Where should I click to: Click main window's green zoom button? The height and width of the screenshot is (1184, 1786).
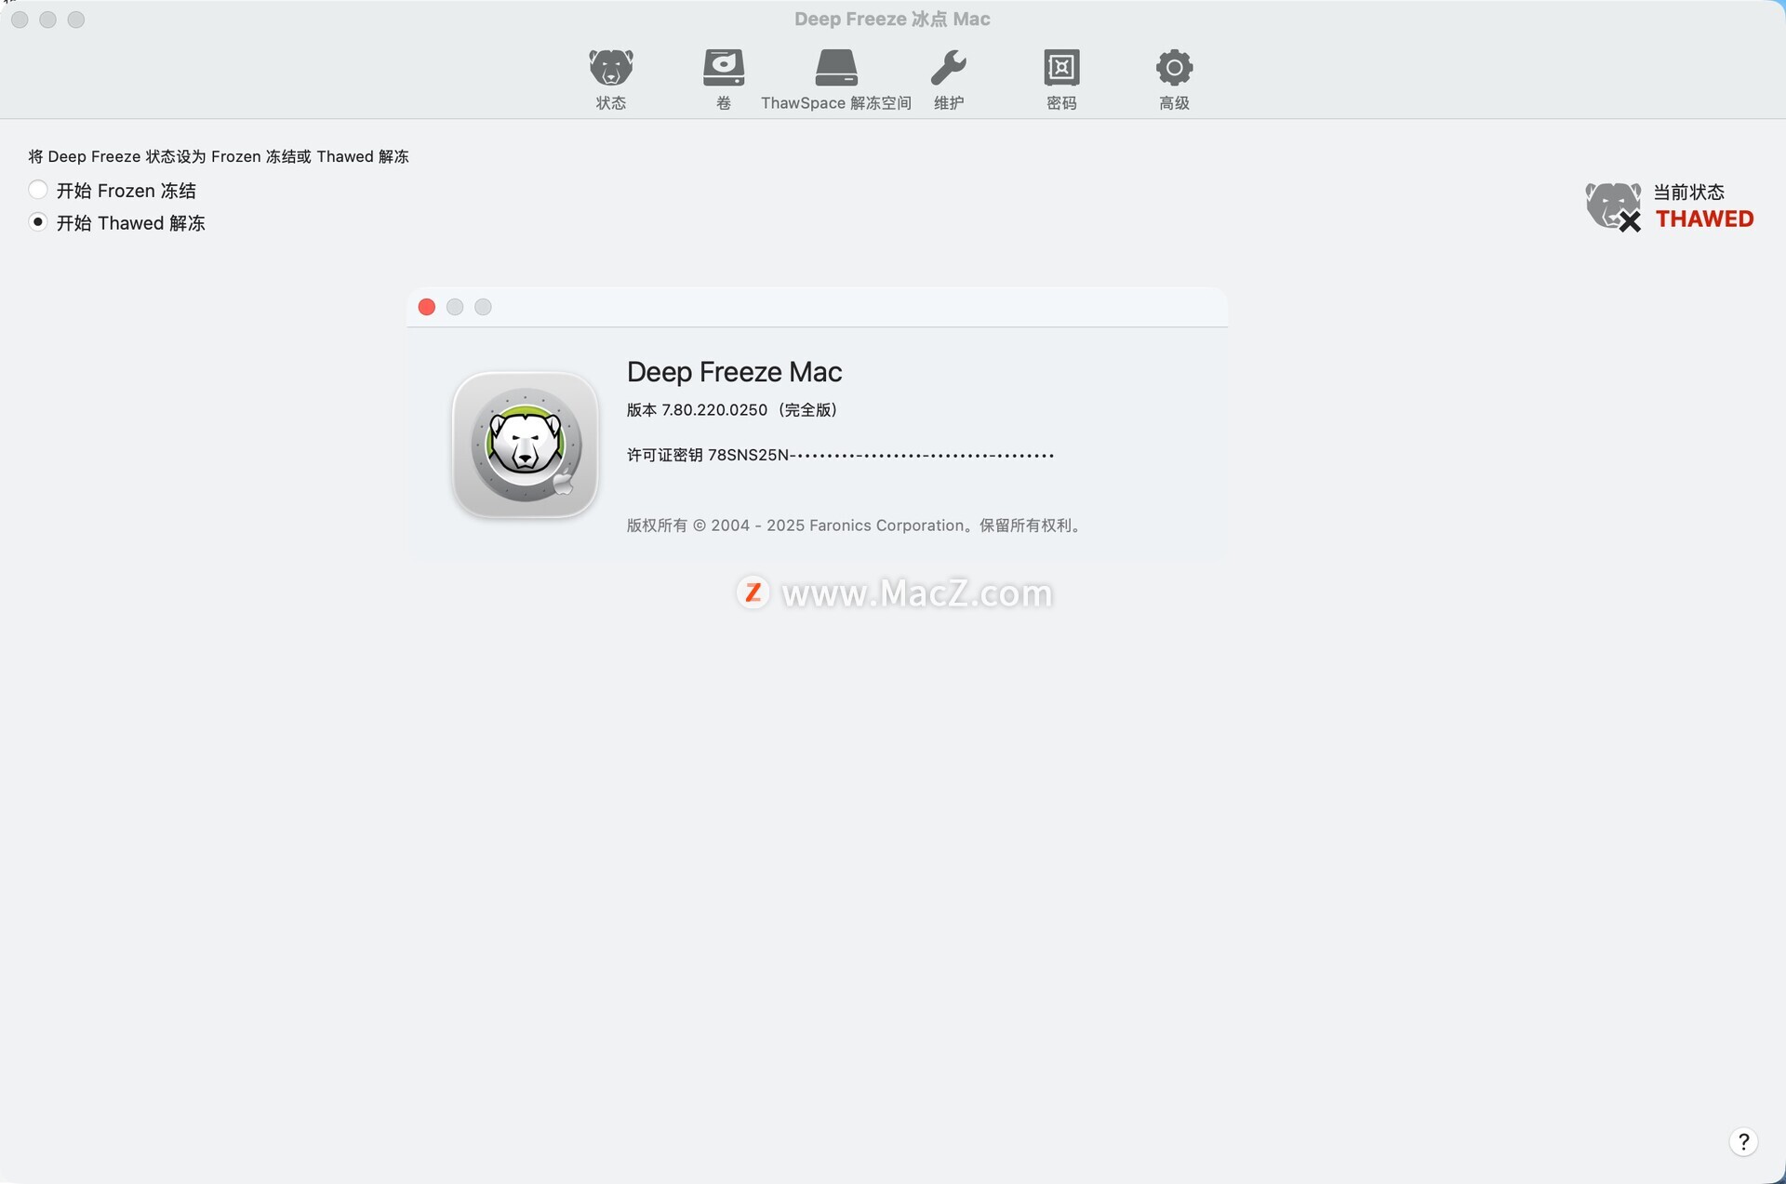pyautogui.click(x=76, y=20)
